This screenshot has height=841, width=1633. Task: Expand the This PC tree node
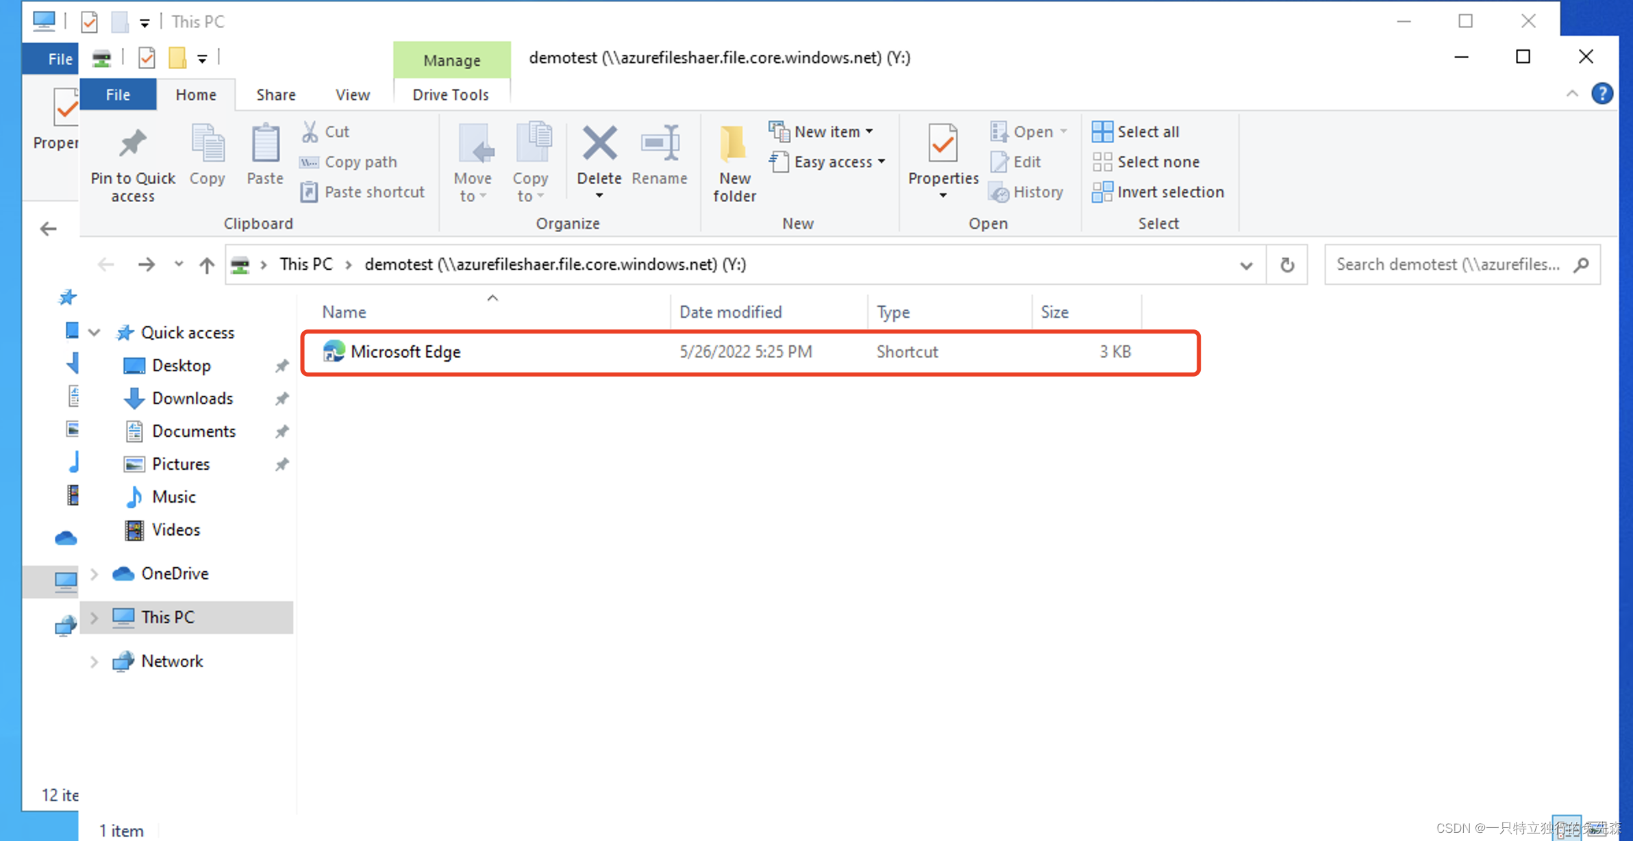pos(95,618)
